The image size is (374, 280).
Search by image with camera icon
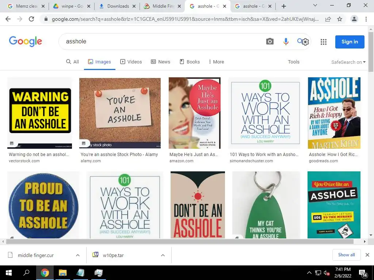[x=270, y=42]
